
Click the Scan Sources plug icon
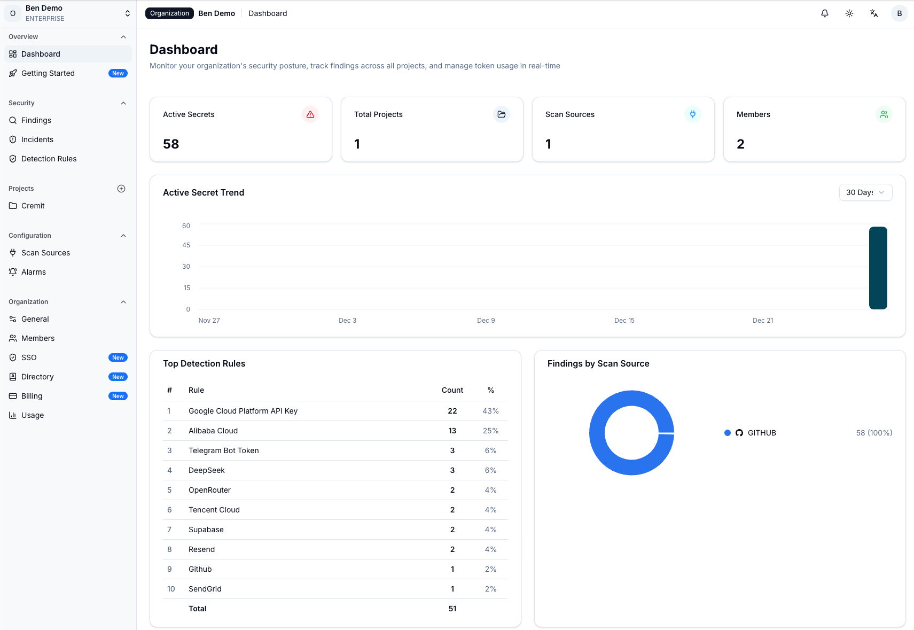[693, 114]
